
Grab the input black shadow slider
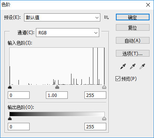[x=10, y=87]
